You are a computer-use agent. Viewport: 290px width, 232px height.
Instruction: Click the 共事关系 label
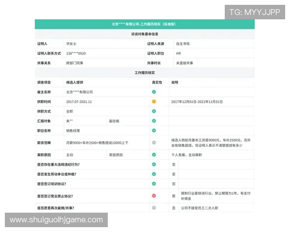(44, 63)
